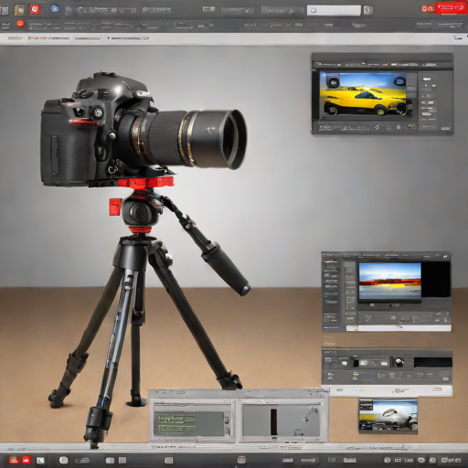This screenshot has height=468, width=468.
Task: Open the airplane thumbnail at the bottom right
Action: [388, 417]
